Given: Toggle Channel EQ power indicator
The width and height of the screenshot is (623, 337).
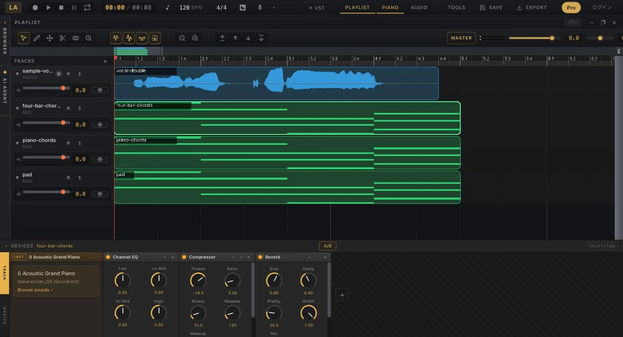Looking at the screenshot, I should pyautogui.click(x=108, y=257).
